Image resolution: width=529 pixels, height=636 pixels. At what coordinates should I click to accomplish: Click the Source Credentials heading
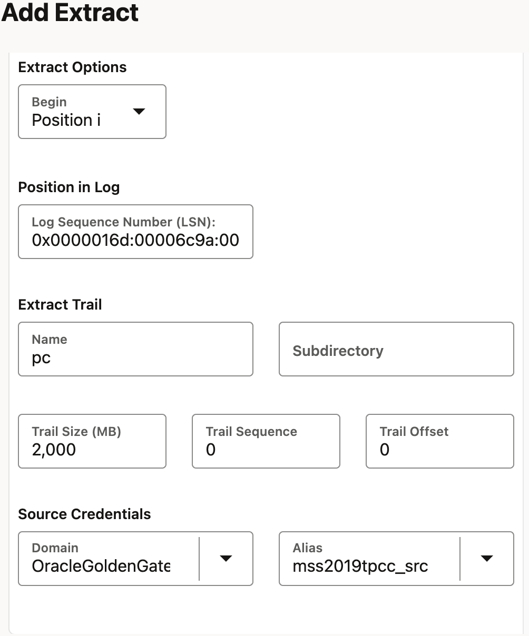coord(84,514)
